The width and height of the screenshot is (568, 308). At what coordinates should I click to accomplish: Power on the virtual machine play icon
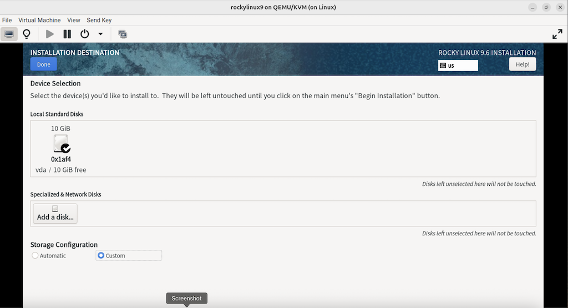(49, 34)
